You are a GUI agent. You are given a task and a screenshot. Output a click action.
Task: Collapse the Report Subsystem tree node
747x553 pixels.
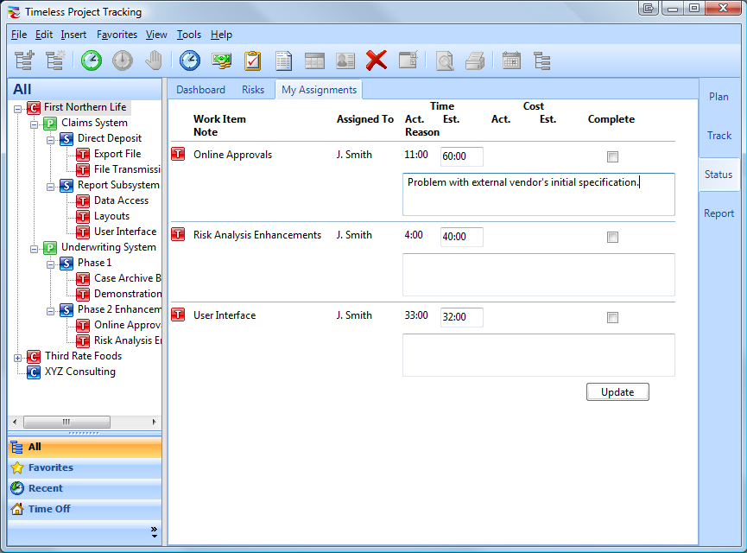[51, 186]
